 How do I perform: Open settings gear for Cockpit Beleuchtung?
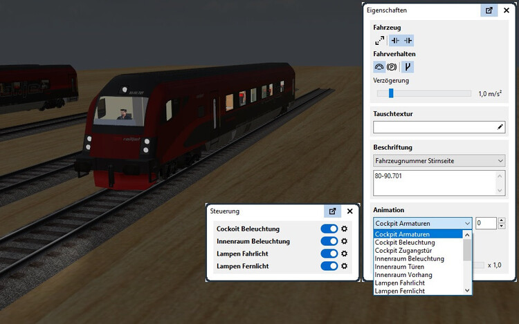[344, 229]
